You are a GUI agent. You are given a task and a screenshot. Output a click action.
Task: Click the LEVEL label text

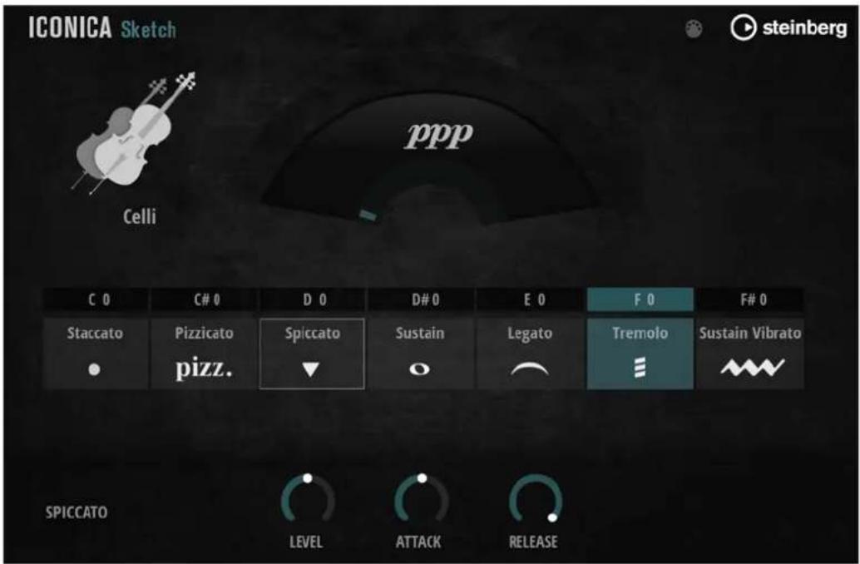click(x=306, y=542)
